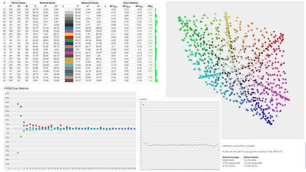The width and height of the screenshot is (306, 172).
Task: Click the highest blue point in gray balance chart
Action: pos(18,104)
